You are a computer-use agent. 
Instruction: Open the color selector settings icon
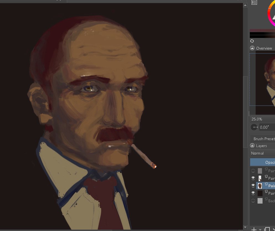tap(254, 2)
